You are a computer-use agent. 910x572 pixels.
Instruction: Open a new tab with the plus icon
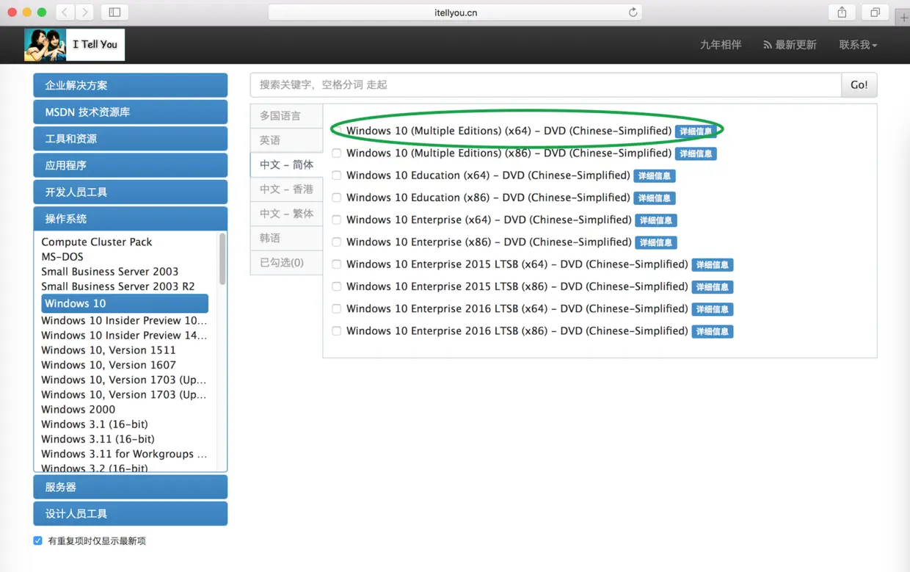[903, 17]
